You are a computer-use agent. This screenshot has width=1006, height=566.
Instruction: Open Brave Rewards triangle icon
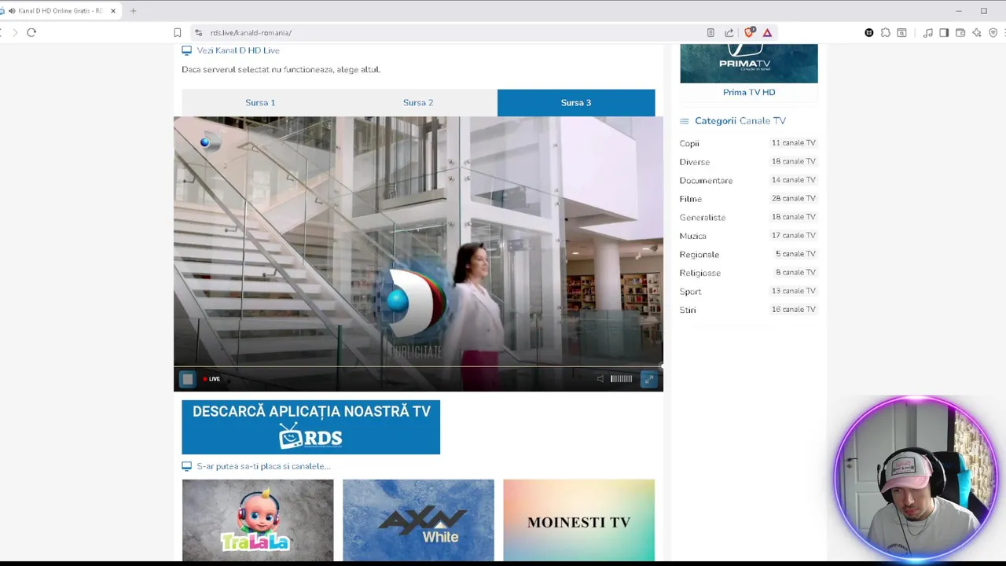767,32
